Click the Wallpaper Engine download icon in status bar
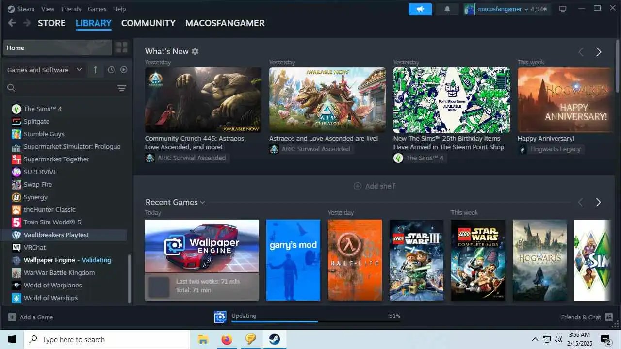Image resolution: width=621 pixels, height=349 pixels. (220, 317)
